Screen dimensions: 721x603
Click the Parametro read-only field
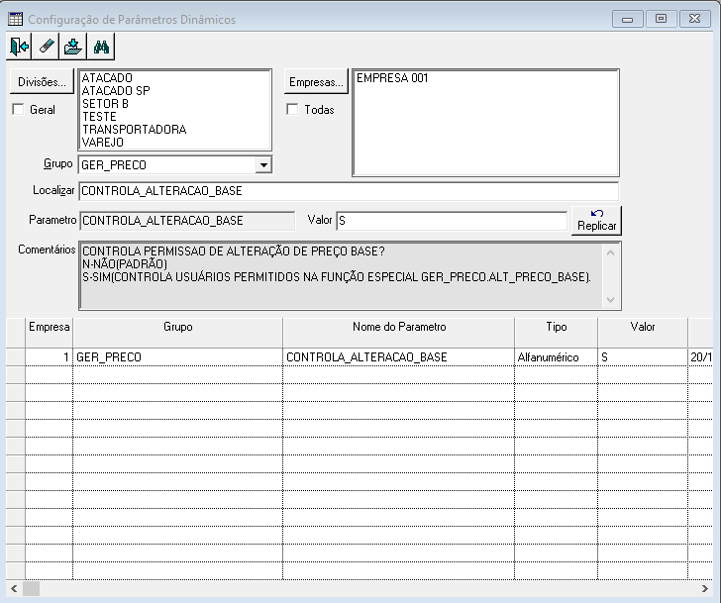coord(187,221)
